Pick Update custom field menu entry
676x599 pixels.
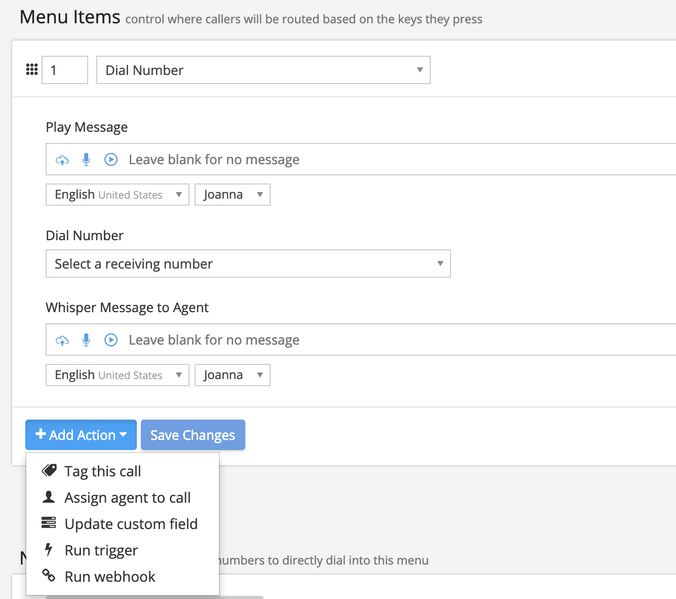[x=131, y=524]
